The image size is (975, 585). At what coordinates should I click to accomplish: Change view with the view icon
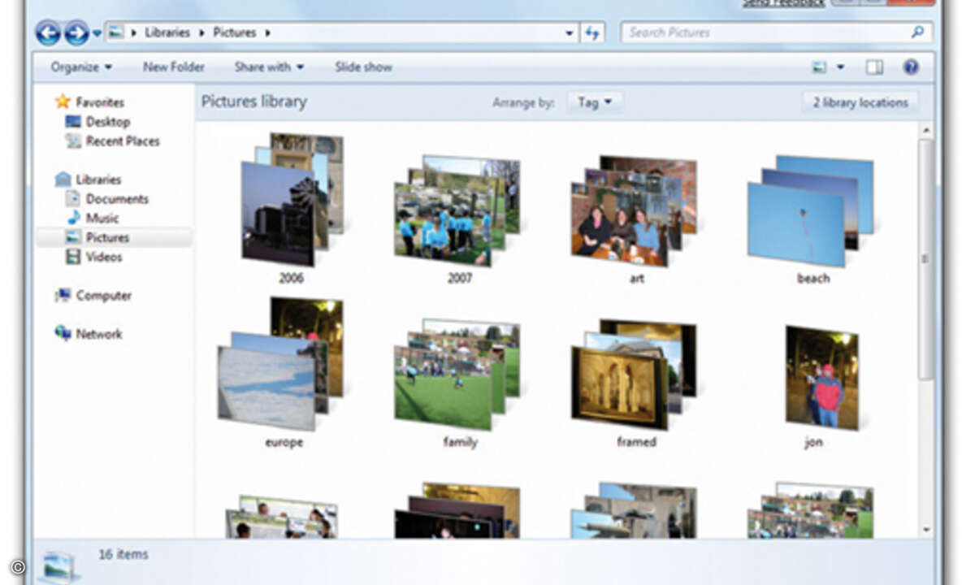pyautogui.click(x=819, y=67)
